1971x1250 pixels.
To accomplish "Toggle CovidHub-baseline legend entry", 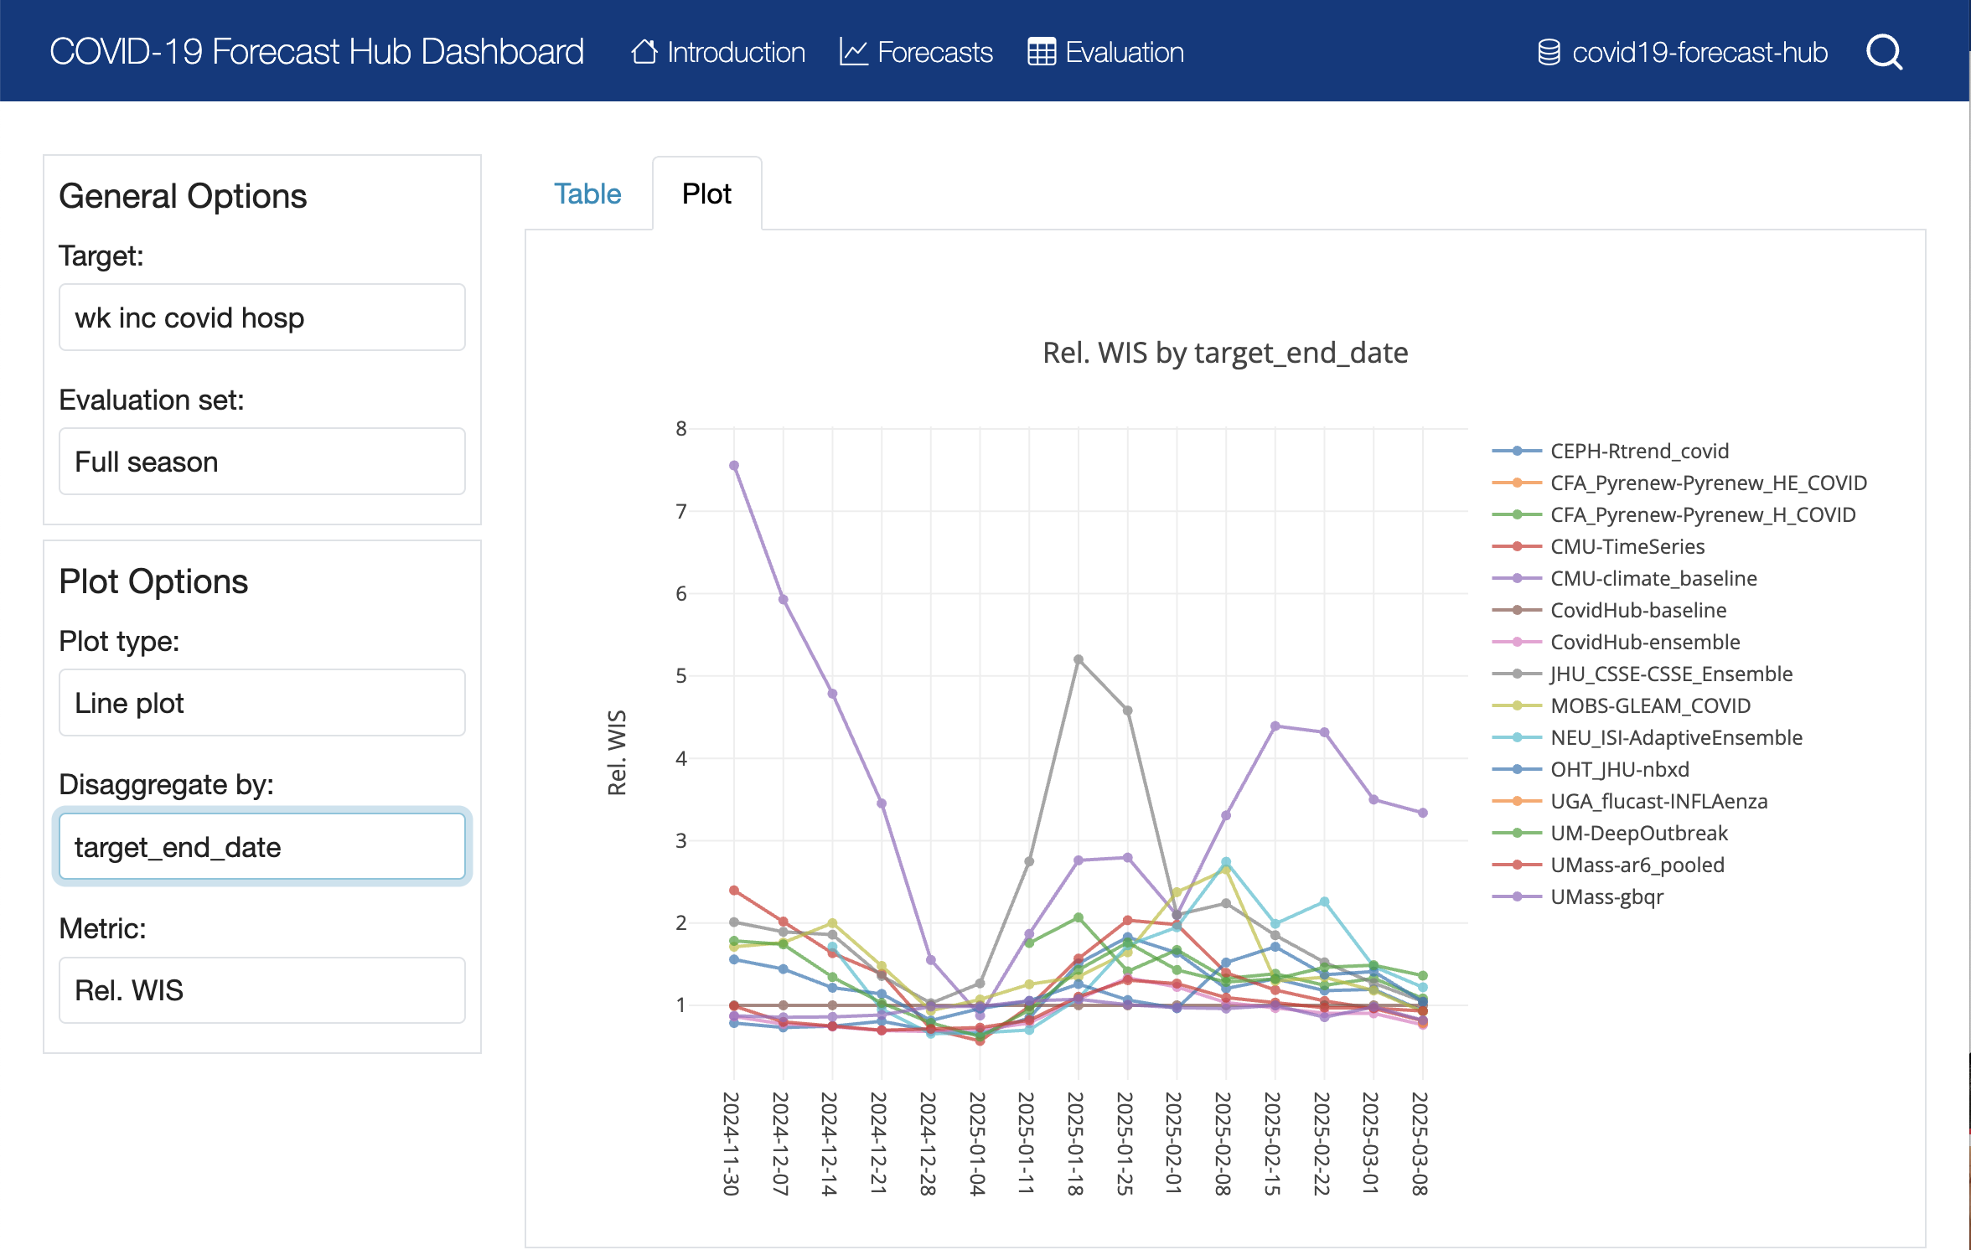I will click(x=1609, y=610).
